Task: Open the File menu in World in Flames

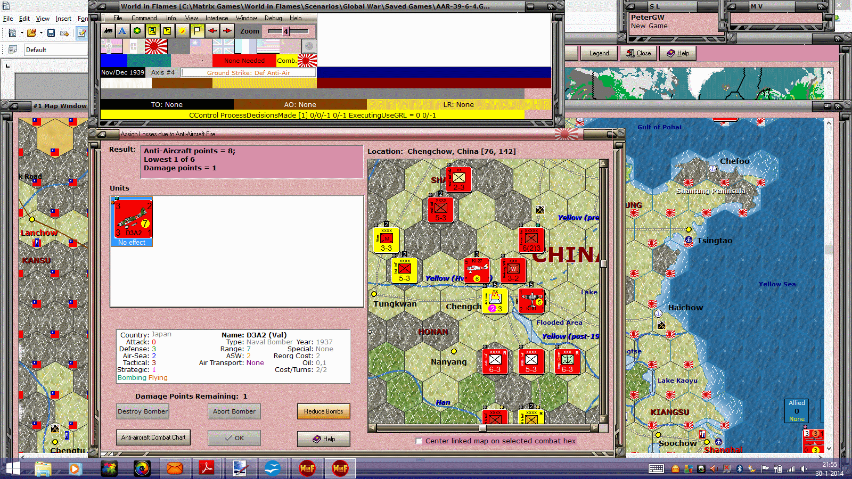Action: point(118,18)
